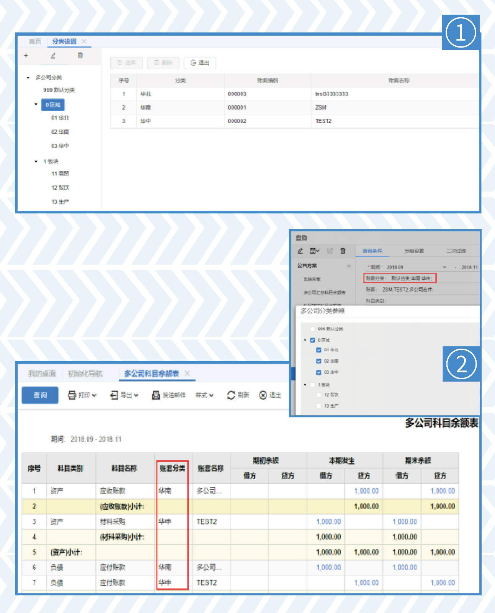The image size is (495, 613).
Task: Click the pencil icon in the 查询 dialog toolbar
Action: coord(301,251)
